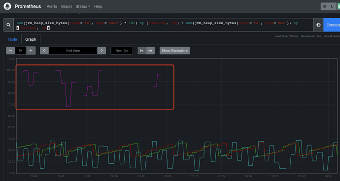Click the search magnifier icon beside query
340x181 pixels.
pyautogui.click(x=8, y=25)
